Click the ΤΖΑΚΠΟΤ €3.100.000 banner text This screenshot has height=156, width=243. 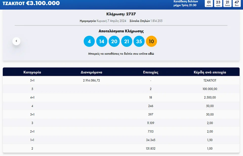(31, 3)
